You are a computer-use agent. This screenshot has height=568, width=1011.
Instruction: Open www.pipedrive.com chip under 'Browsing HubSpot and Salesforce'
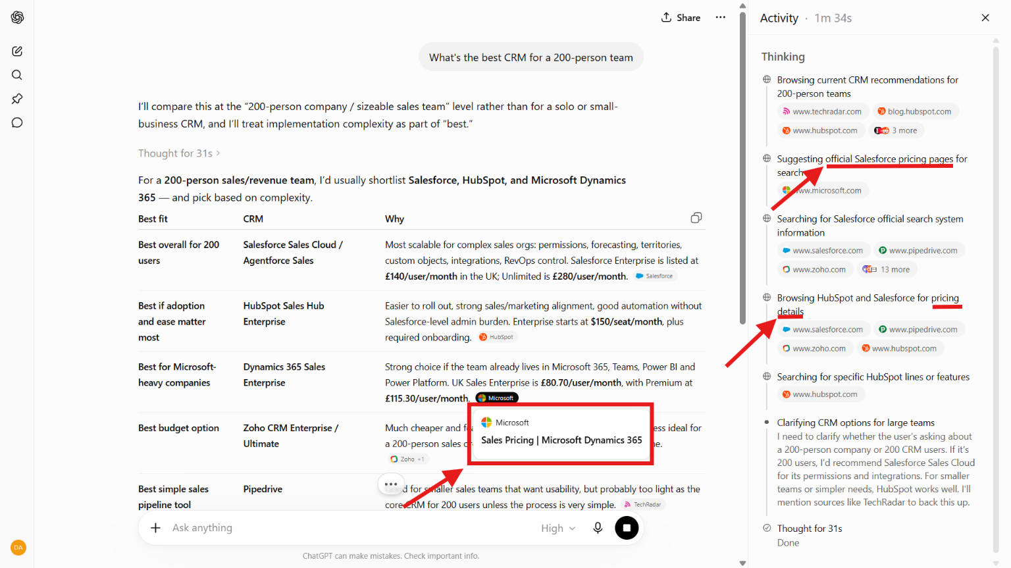(919, 330)
